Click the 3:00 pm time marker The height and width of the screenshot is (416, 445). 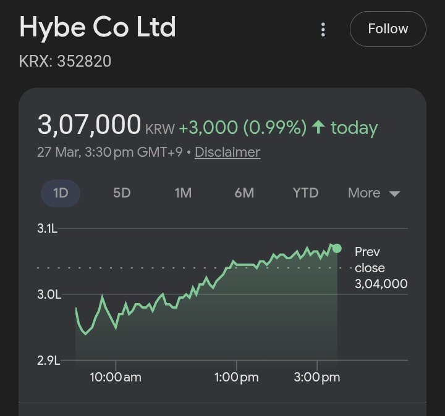coord(318,377)
